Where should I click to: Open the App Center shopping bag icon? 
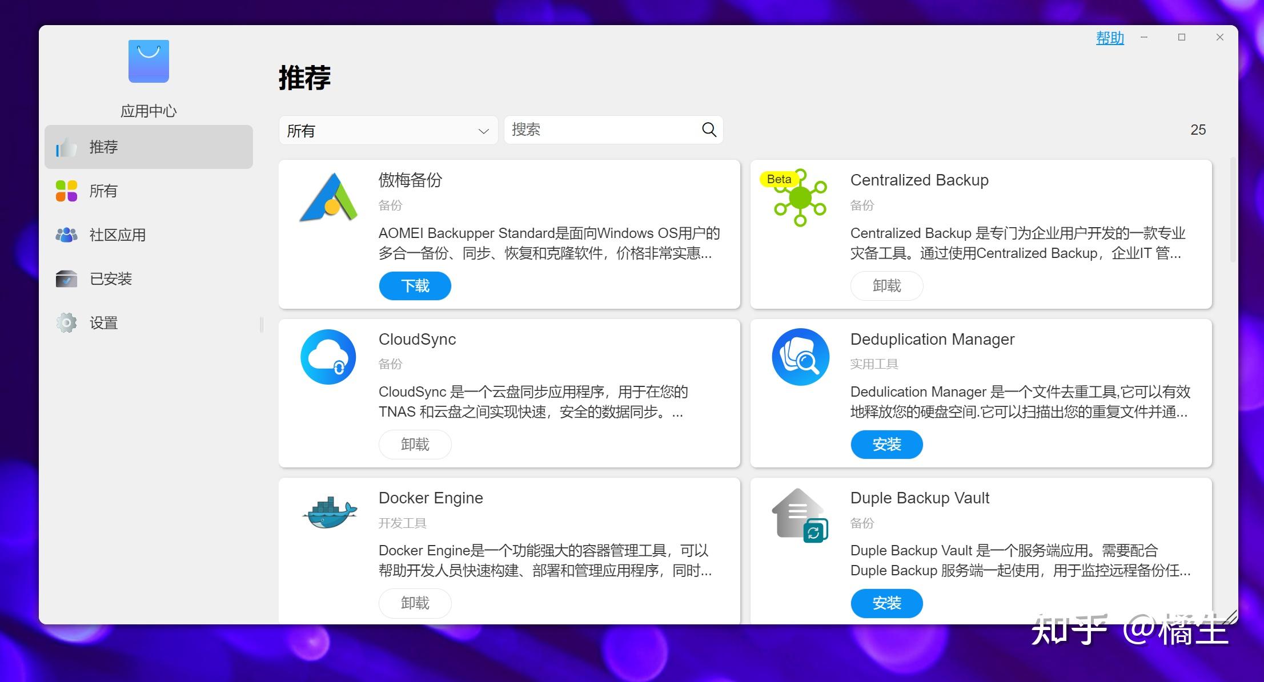149,61
